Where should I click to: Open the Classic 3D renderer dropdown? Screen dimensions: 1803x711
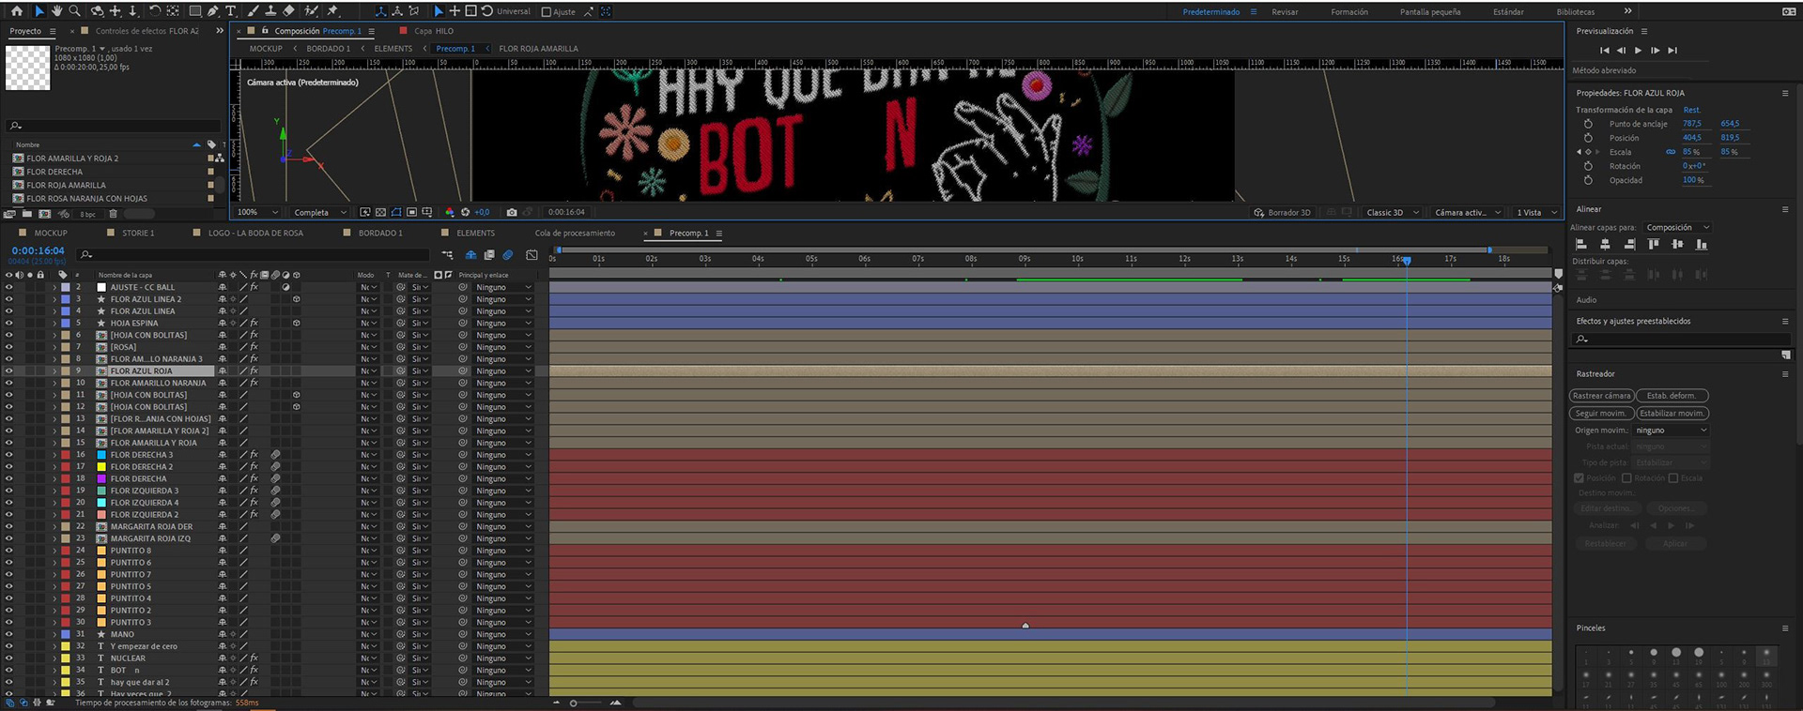click(1392, 212)
